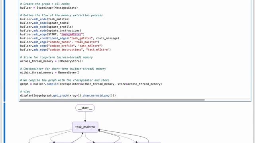Click "update_todos" string in add_edge line

60,42
